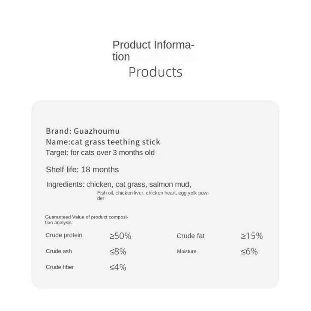Click the Moisture label
311x311 pixels.
[186, 251]
